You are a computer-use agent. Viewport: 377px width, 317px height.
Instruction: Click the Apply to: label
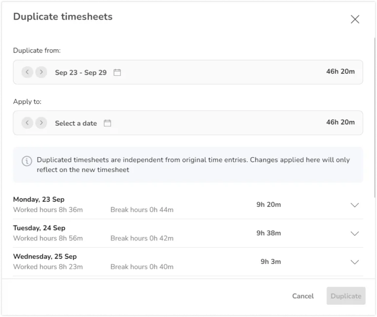(27, 102)
